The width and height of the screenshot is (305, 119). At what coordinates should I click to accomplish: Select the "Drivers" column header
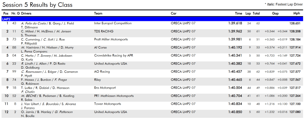(26, 13)
